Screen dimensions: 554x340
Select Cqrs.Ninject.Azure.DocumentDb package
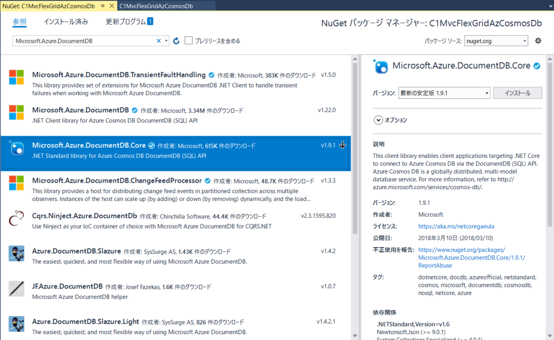[84, 216]
